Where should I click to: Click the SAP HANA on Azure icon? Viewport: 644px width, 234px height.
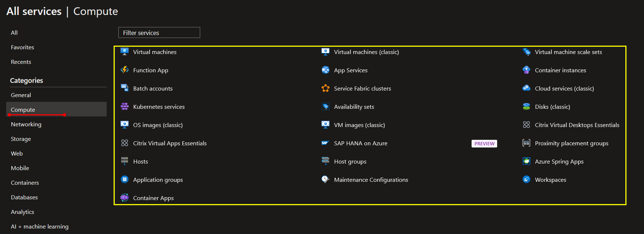(325, 143)
